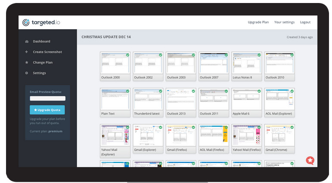
Task: Click green checkmark on Outlook 2000 card
Action: (x=128, y=55)
